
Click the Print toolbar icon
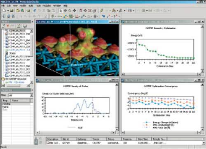[28, 10]
